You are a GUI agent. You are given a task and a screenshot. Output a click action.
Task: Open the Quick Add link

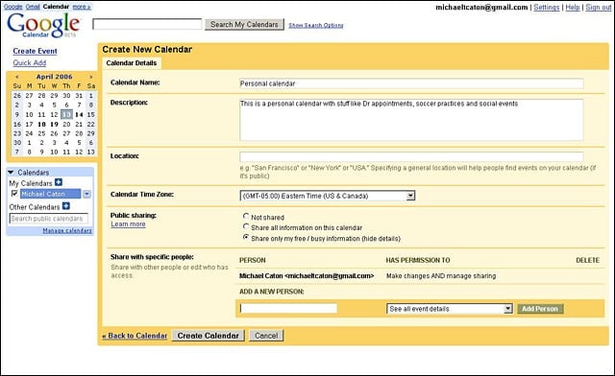(x=30, y=62)
